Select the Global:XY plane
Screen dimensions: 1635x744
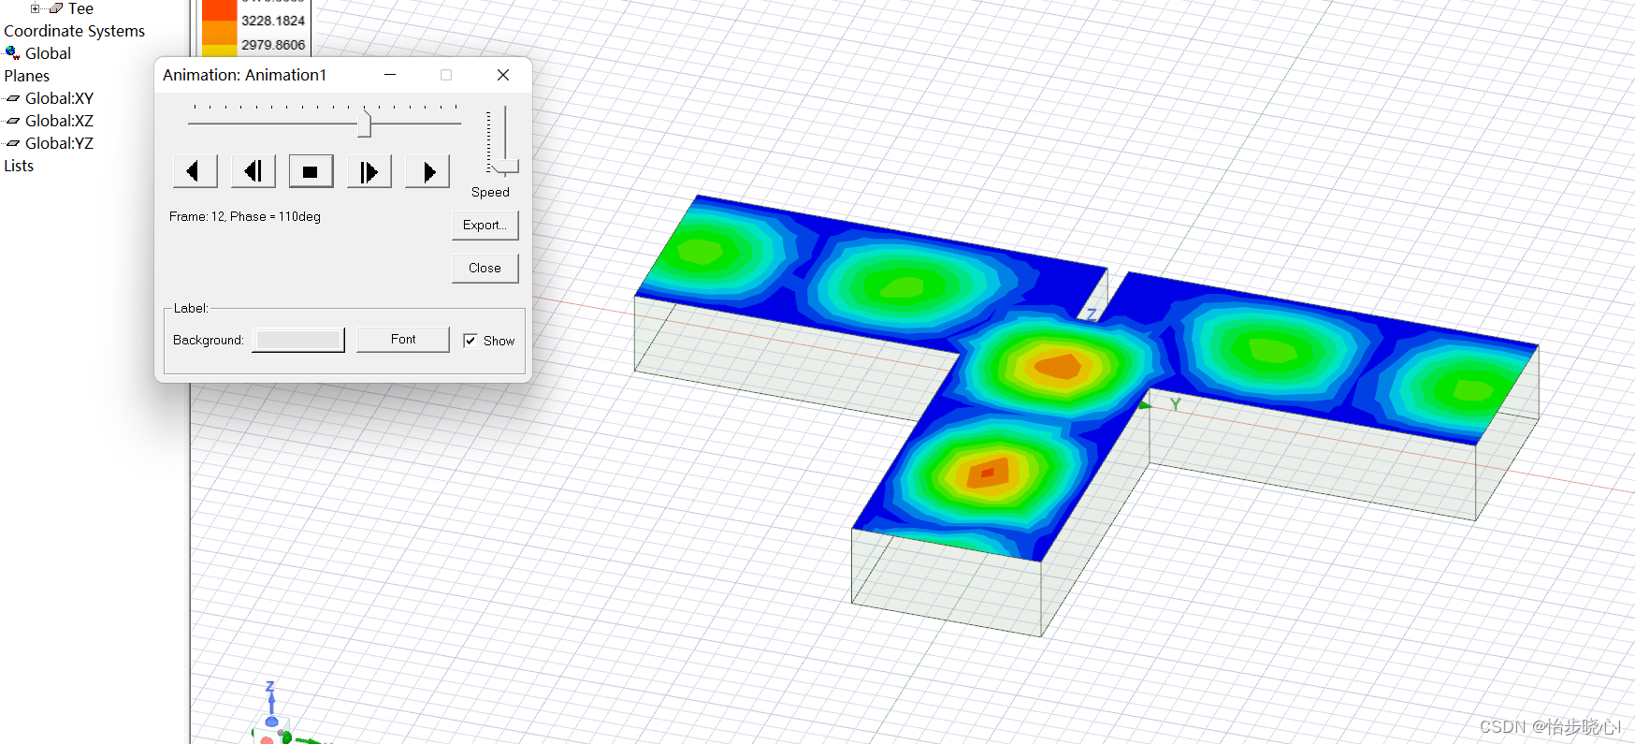pos(59,98)
